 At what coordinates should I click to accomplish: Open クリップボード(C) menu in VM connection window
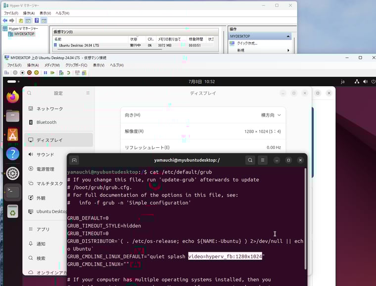(x=76, y=65)
